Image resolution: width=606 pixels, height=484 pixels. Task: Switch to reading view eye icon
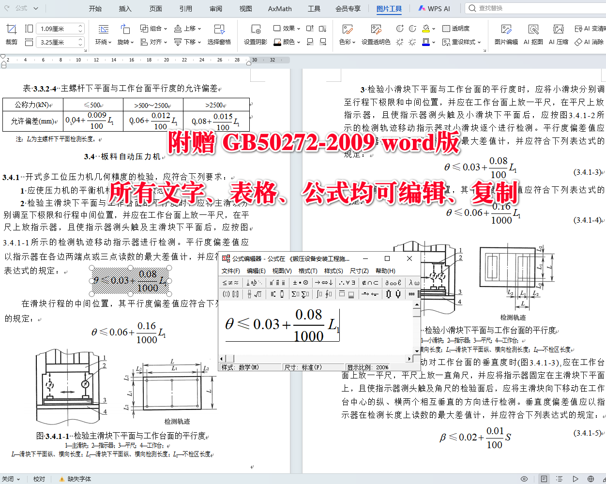(x=524, y=479)
